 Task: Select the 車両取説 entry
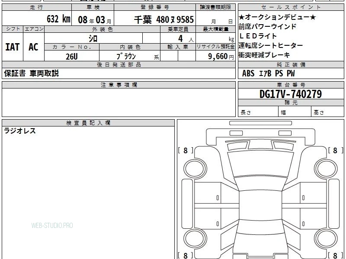(44, 73)
